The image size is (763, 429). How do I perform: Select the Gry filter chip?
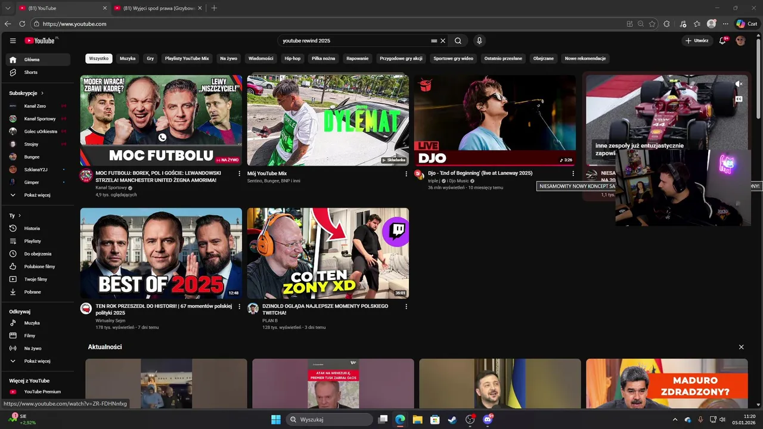tap(150, 58)
